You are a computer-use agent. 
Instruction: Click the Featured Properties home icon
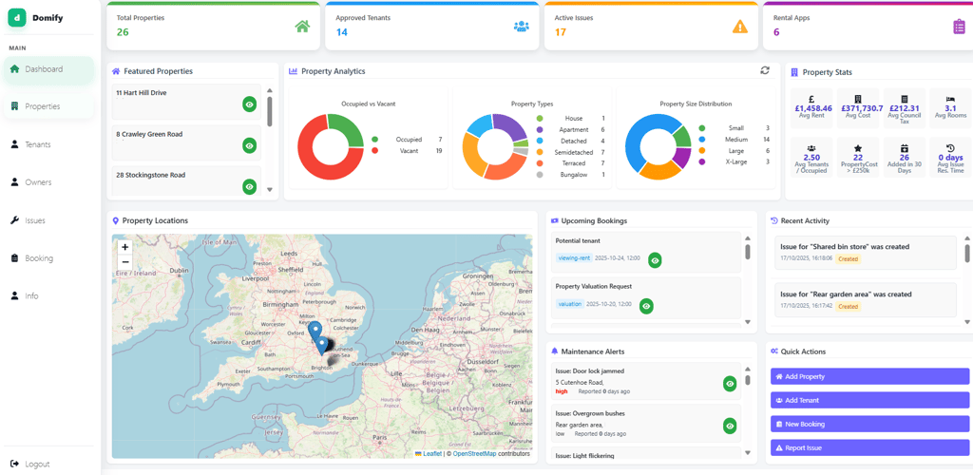pyautogui.click(x=115, y=70)
